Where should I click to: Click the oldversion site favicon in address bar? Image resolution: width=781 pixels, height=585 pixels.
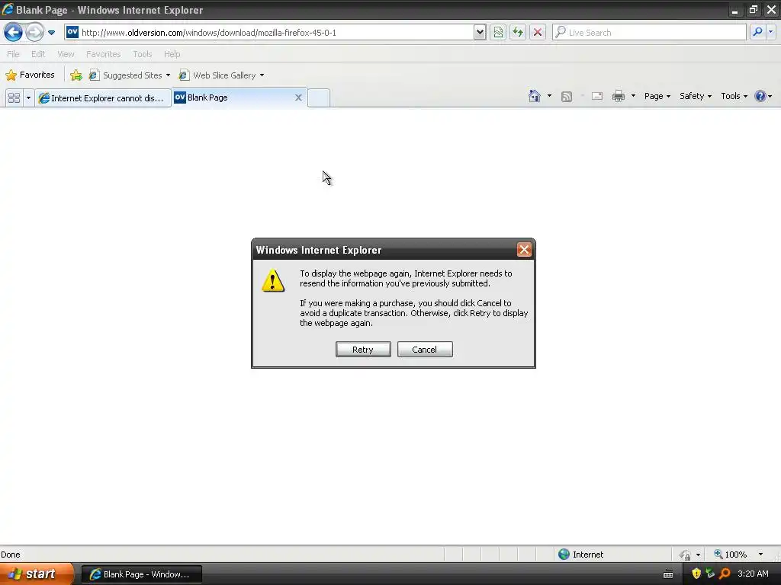coord(72,32)
